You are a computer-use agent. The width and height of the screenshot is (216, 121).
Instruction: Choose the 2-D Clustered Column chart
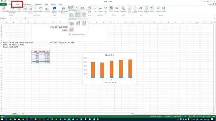[71, 14]
